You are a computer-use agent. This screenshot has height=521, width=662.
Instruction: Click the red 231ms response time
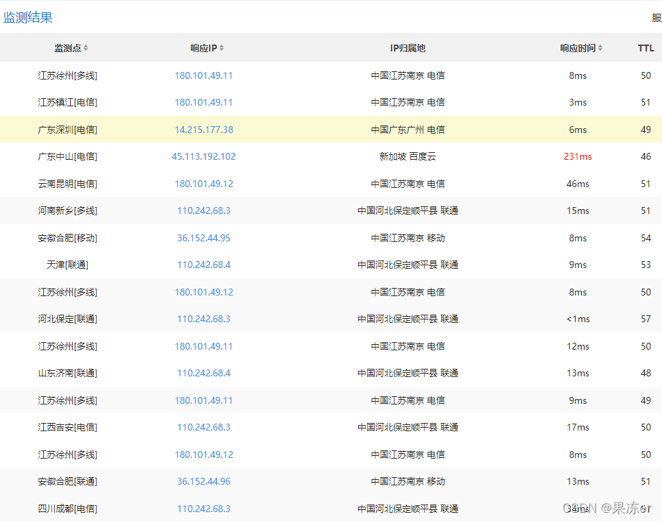pyautogui.click(x=578, y=156)
